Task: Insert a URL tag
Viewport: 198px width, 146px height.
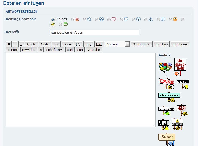Action: point(99,44)
